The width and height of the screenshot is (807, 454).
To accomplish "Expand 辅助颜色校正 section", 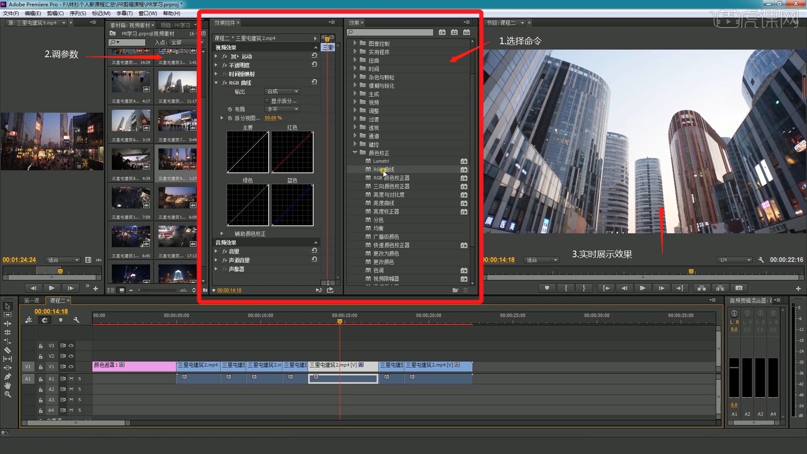I will coord(222,233).
